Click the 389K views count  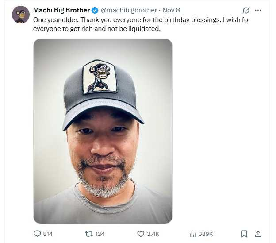click(x=206, y=234)
